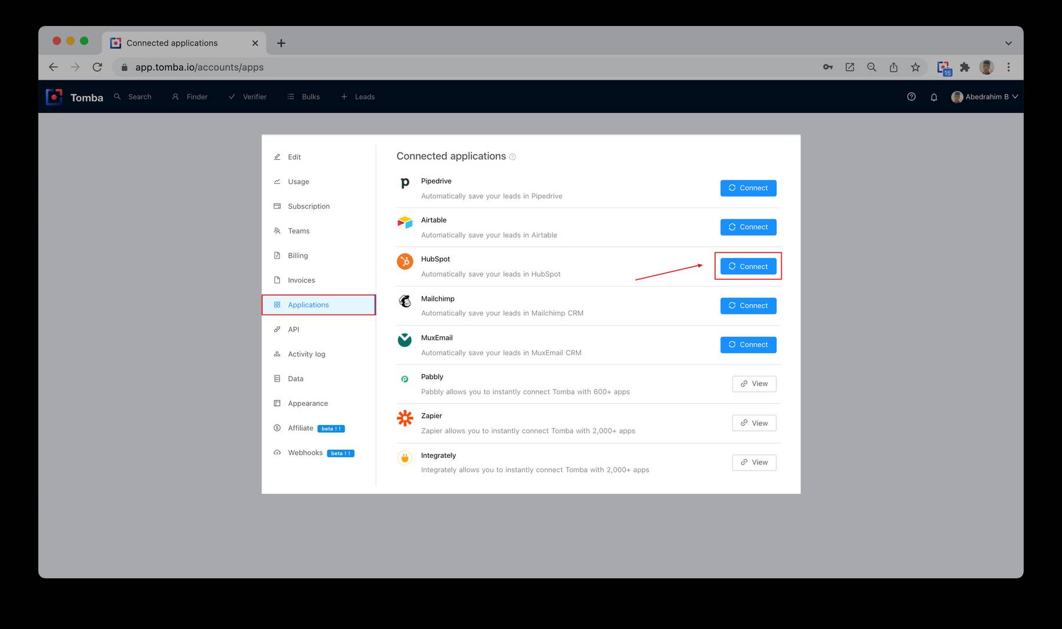Click the zoom magnifier icon in address bar
The height and width of the screenshot is (629, 1062).
coord(871,67)
